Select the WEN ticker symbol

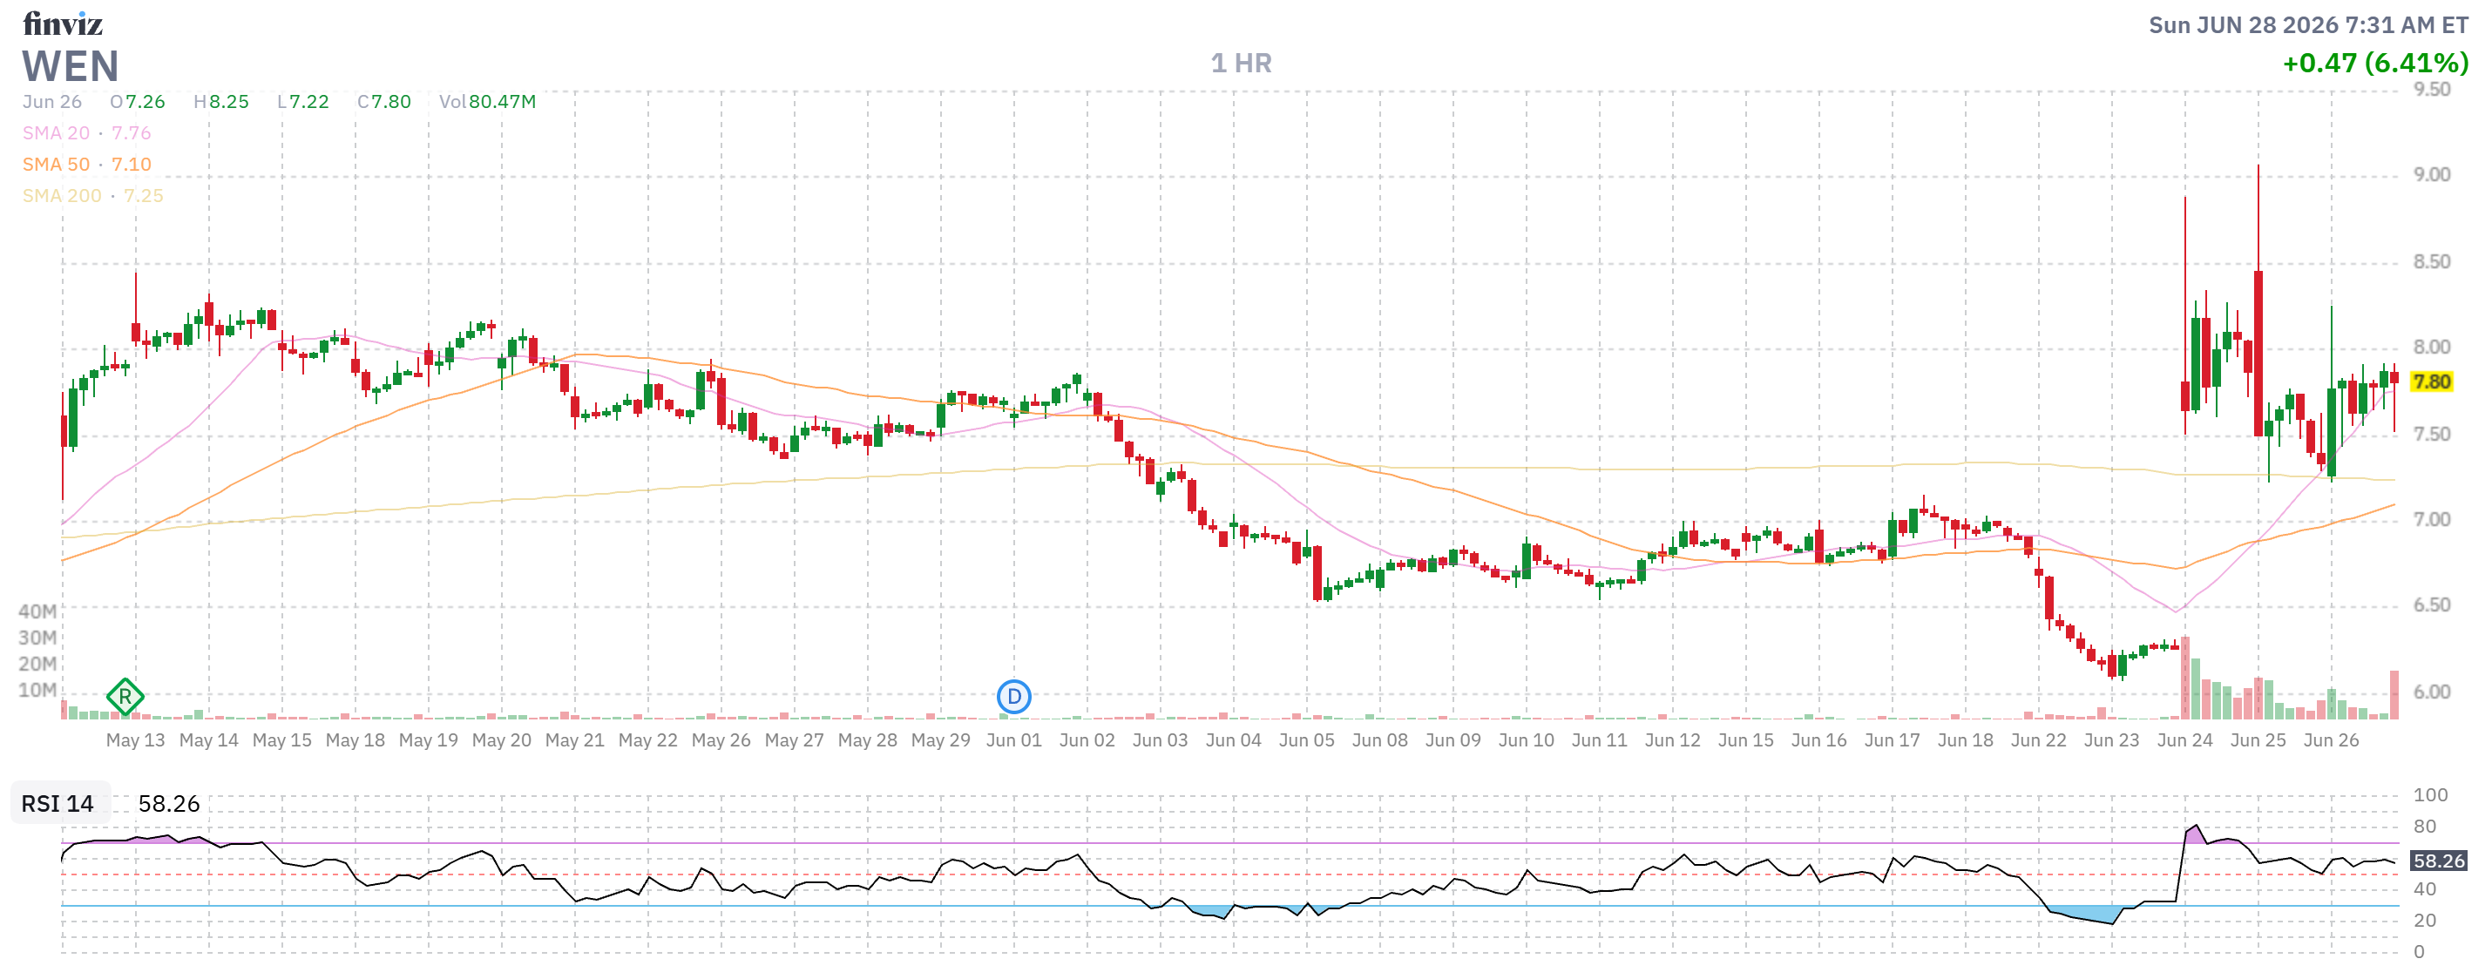71,66
